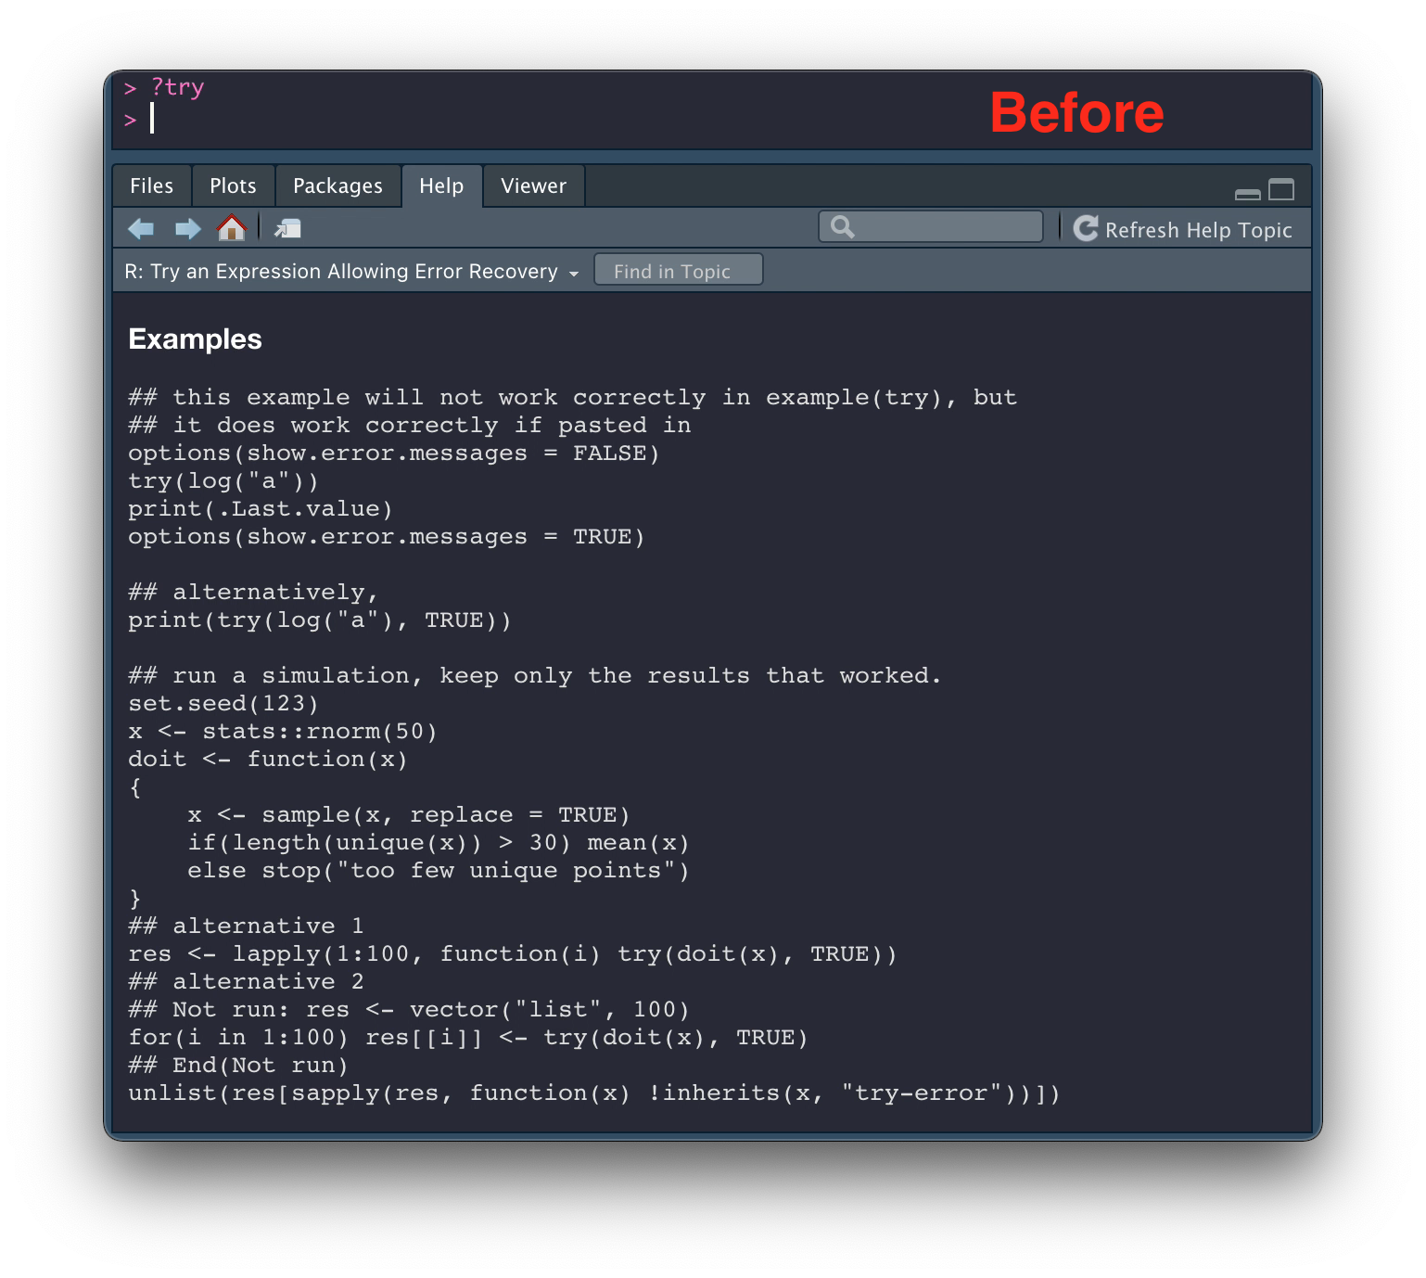Click the line x <- stats::rnorm(50)
The width and height of the screenshot is (1426, 1278).
283,732
